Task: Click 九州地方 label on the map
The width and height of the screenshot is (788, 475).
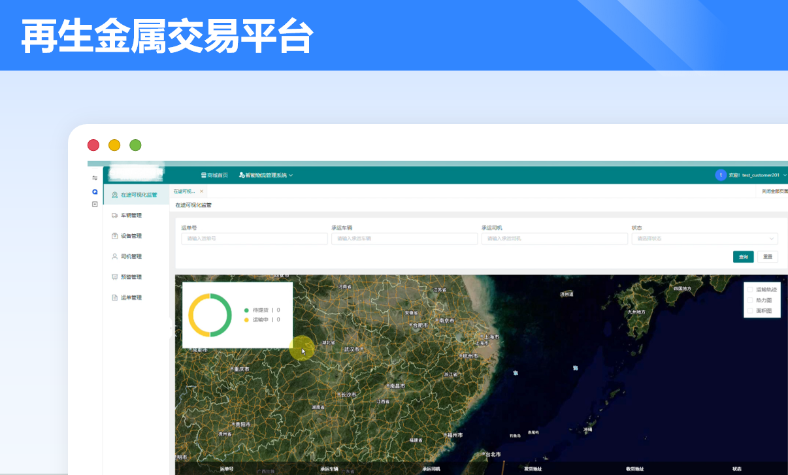Action: 636,312
